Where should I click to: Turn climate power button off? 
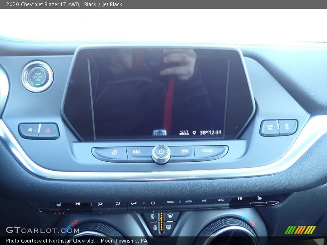click(153, 203)
